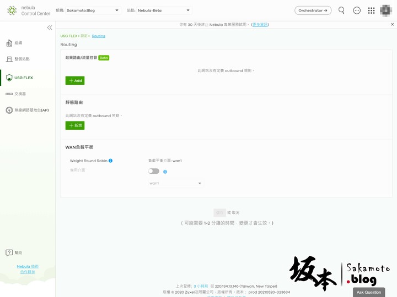Dismiss the trial notice banner
Screen dimensions: 397x297
[392, 25]
